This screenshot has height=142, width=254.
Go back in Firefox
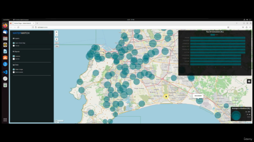11,27
